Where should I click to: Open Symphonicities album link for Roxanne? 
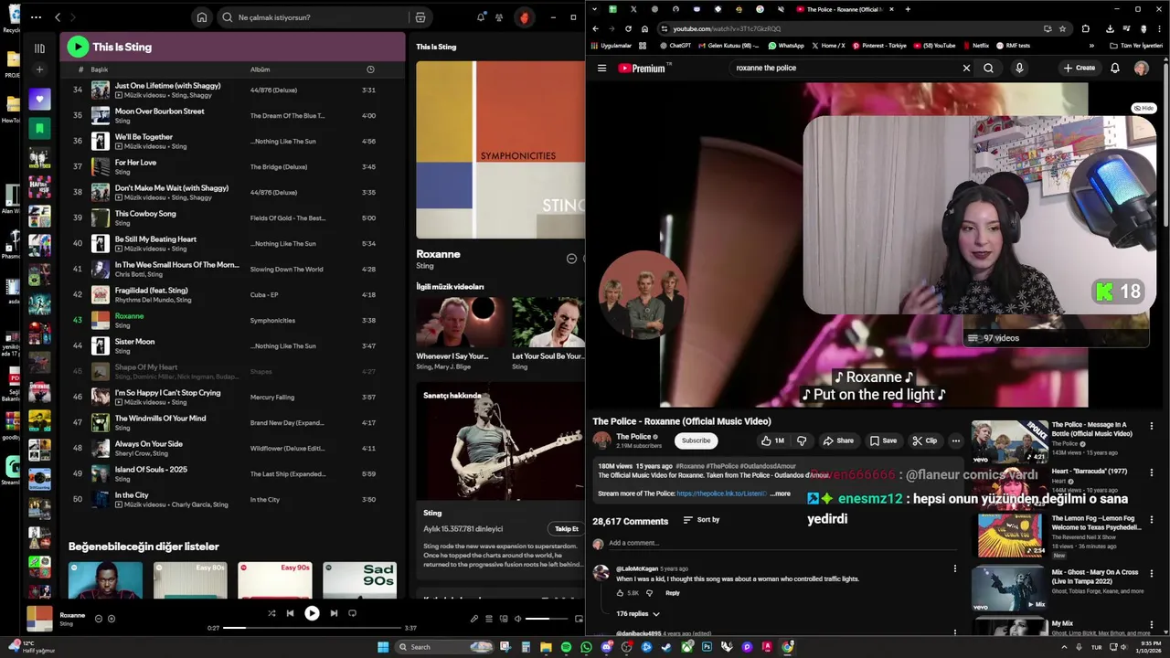[272, 321]
